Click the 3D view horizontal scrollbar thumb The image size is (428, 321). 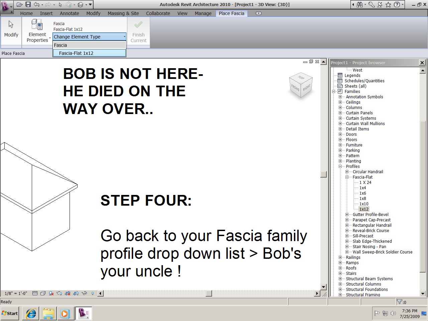(209, 294)
